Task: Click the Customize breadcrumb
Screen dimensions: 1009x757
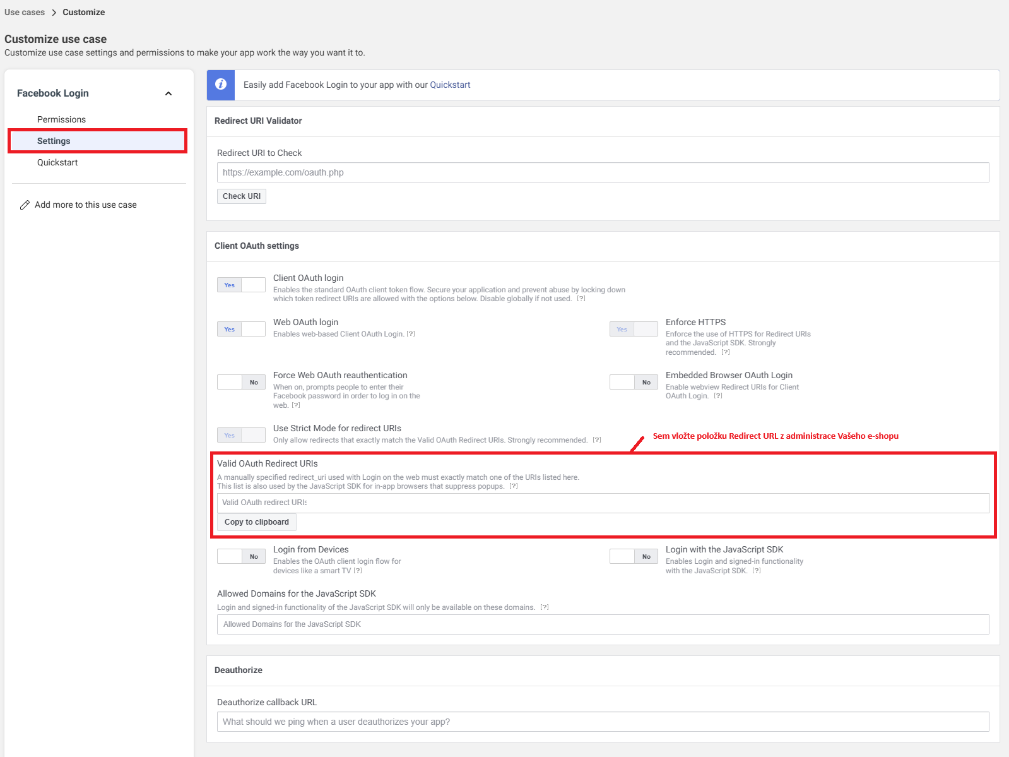Action: 84,12
